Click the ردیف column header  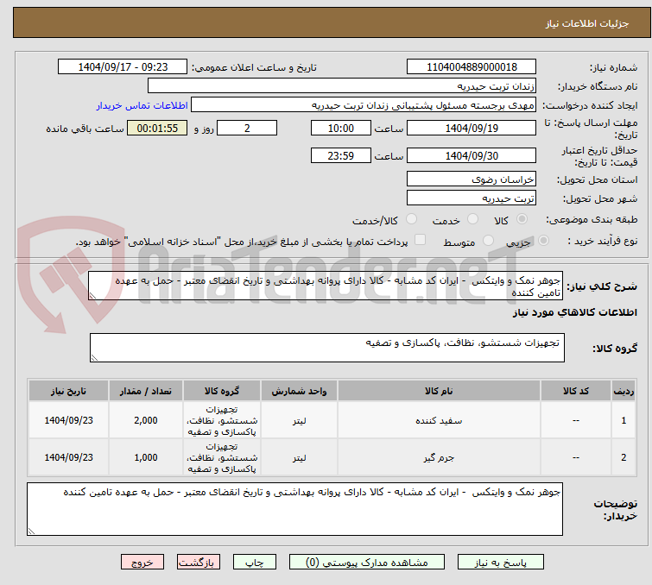tap(624, 391)
